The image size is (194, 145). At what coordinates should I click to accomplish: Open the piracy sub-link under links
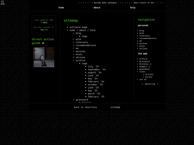tap(149, 77)
